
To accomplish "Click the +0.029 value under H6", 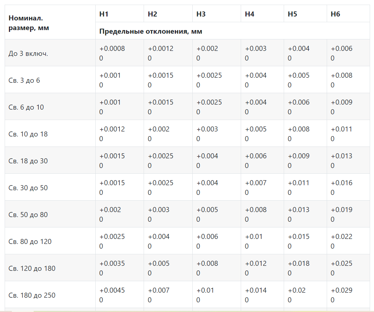I will click(341, 291).
